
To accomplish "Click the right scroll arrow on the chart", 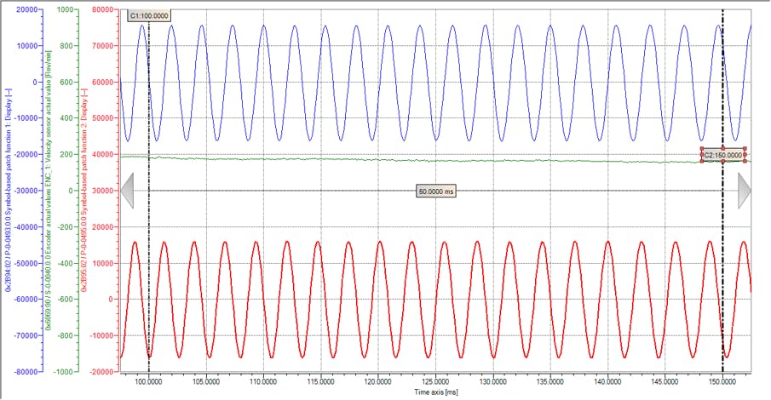I will pos(744,191).
